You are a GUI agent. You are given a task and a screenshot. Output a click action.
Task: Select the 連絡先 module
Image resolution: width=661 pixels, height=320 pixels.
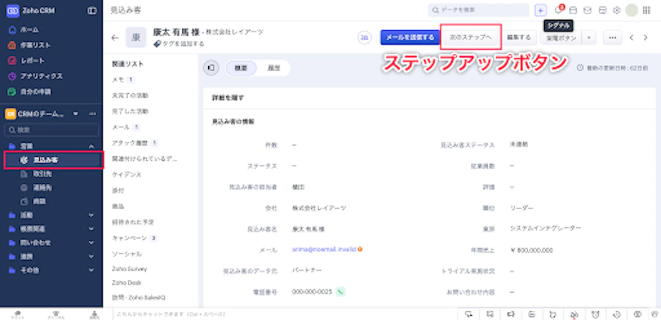coord(42,188)
